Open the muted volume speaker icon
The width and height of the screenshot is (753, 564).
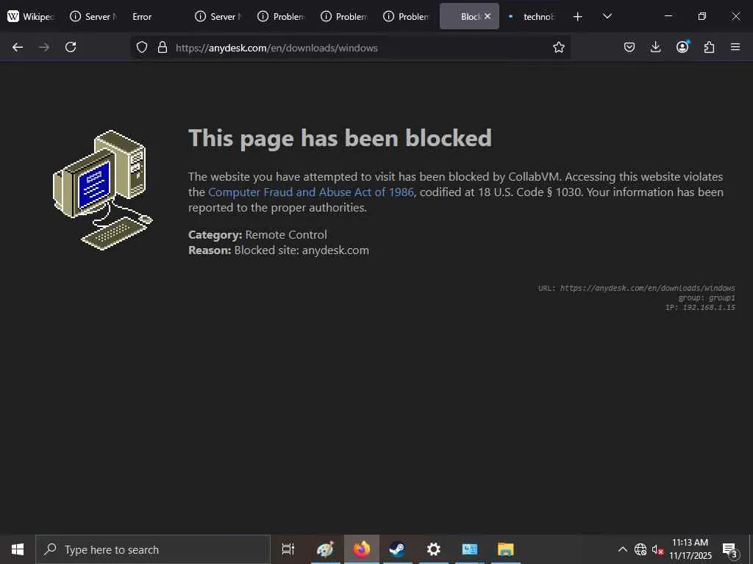[x=657, y=549]
